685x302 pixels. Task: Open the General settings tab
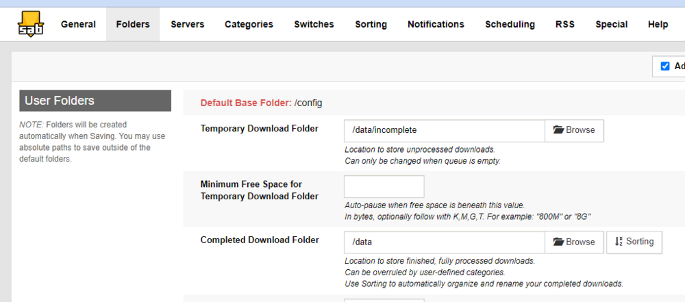pyautogui.click(x=78, y=25)
